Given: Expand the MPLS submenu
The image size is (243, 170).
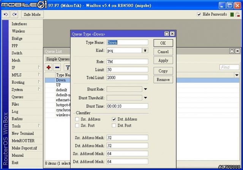Looking at the screenshot, I should (39, 75).
